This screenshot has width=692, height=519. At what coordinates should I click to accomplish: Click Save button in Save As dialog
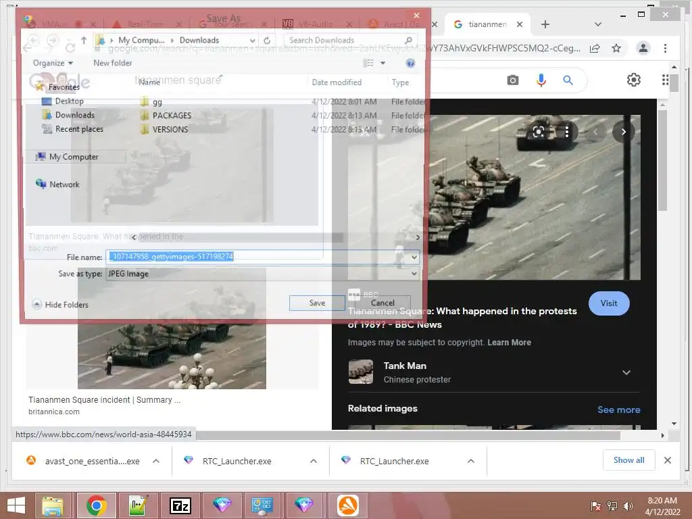click(317, 303)
